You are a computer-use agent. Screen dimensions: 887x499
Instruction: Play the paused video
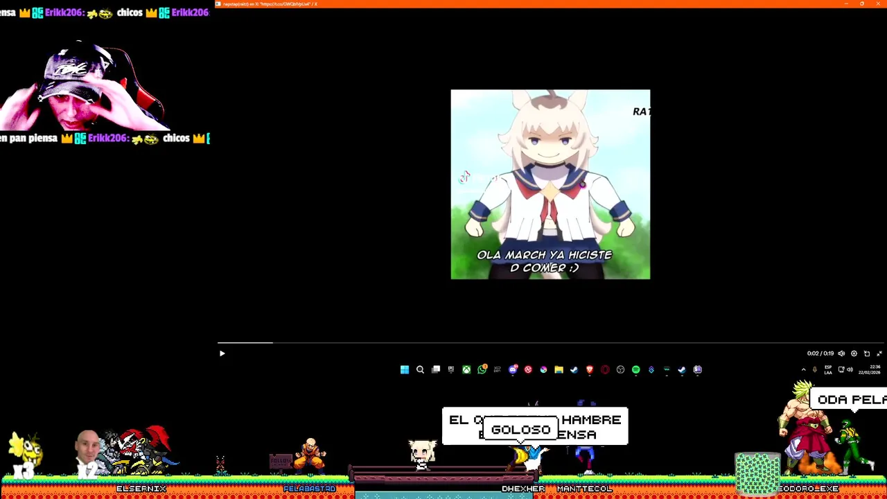coord(222,353)
